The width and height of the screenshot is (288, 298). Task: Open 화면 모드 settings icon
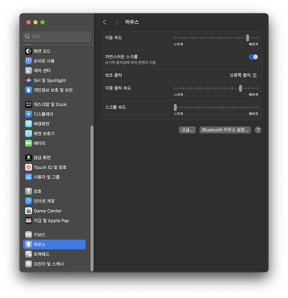pyautogui.click(x=28, y=51)
